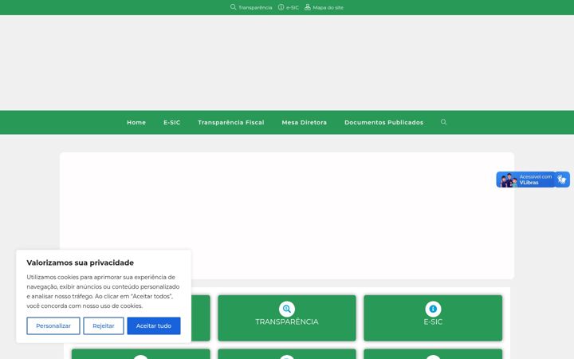574x359 pixels.
Task: Select E-SIC in the navigation menu
Action: click(171, 122)
